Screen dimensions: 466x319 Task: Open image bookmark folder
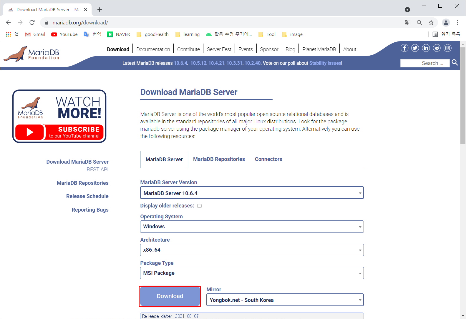click(292, 34)
